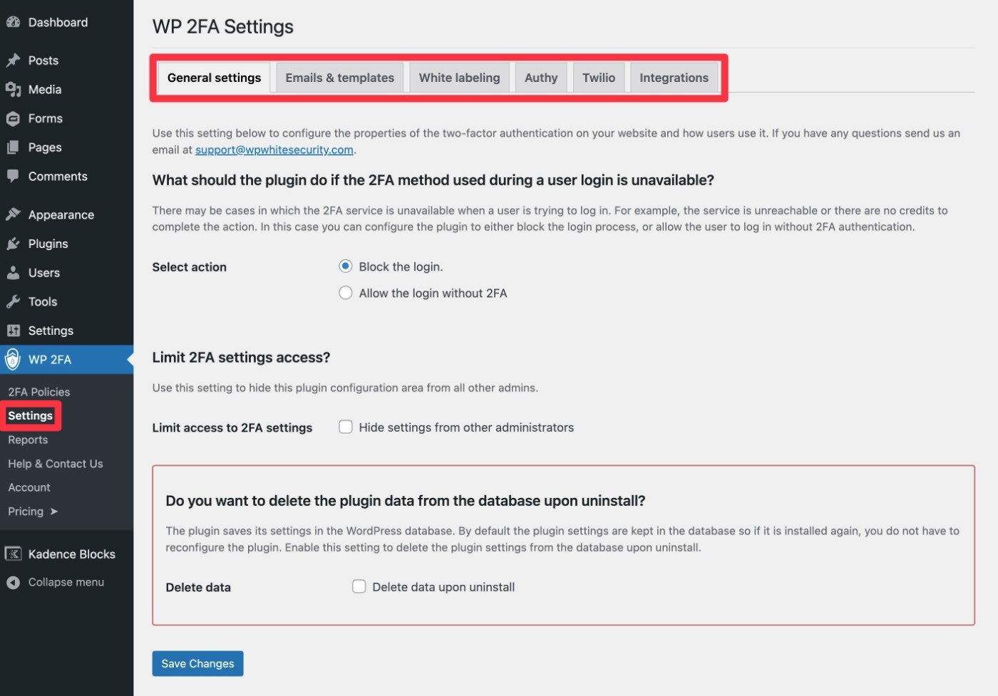Click the Kadence Blocks icon
Image resolution: width=998 pixels, height=696 pixels.
[x=13, y=554]
